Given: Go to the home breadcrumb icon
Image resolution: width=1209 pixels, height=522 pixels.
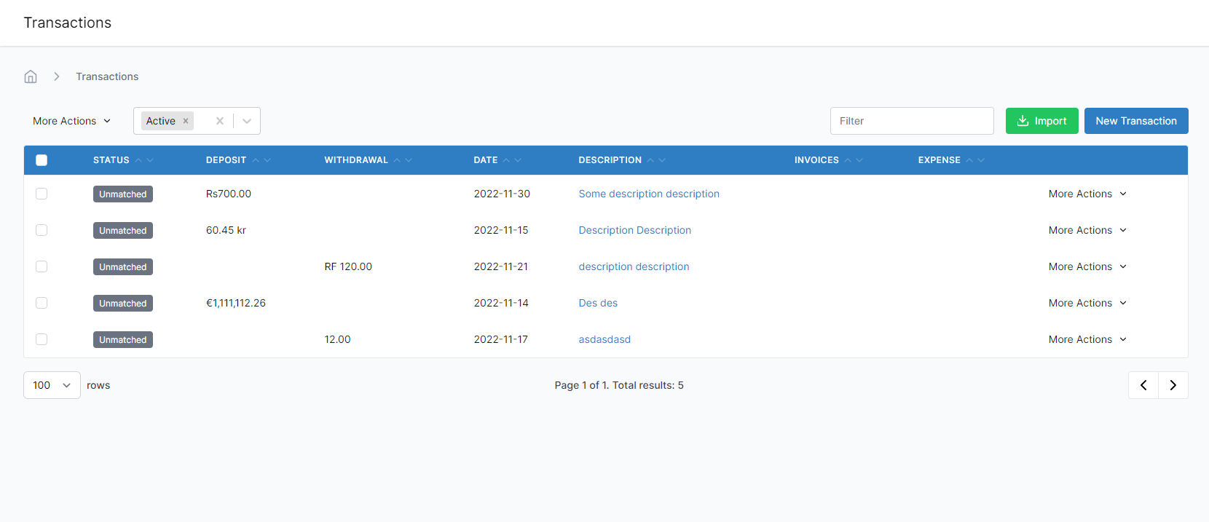Looking at the screenshot, I should pos(31,76).
